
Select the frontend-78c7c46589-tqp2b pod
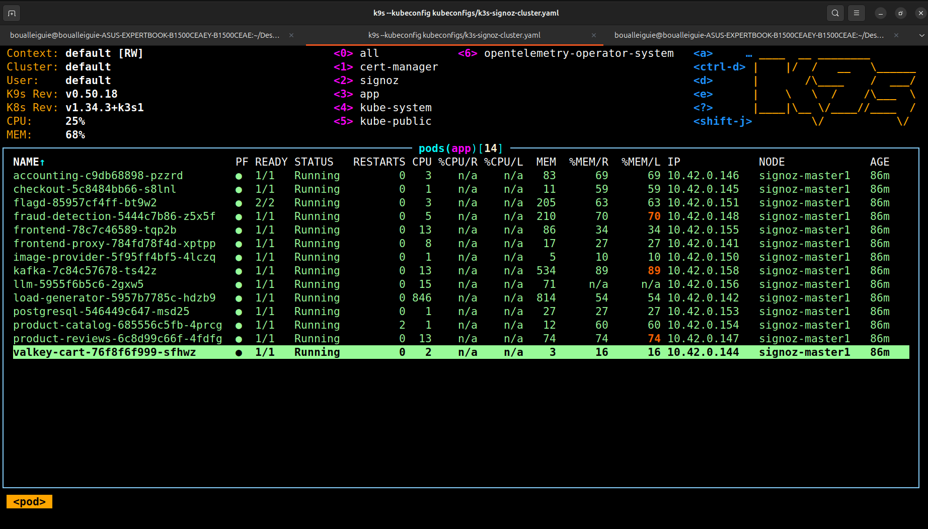click(x=461, y=230)
